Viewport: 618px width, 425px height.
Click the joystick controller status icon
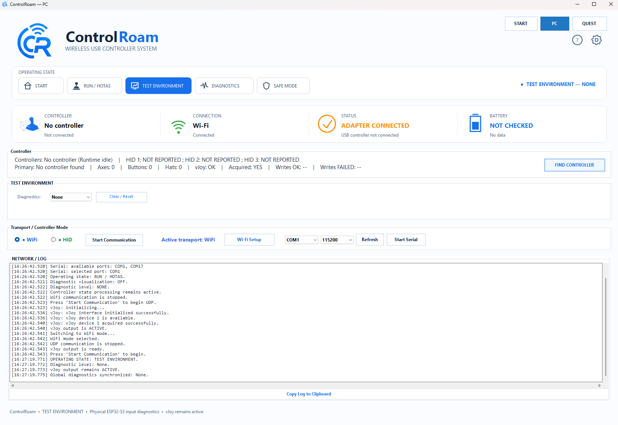pos(30,124)
